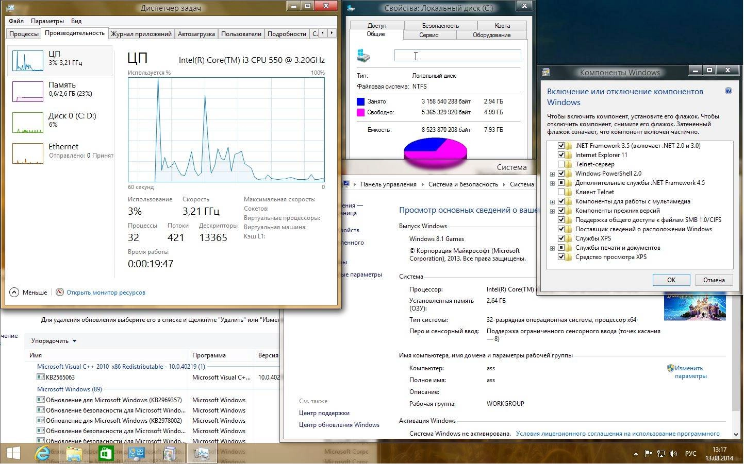This screenshot has width=744, height=464.
Task: Toggle Поставщик сведений о расположении checkbox
Action: point(561,229)
